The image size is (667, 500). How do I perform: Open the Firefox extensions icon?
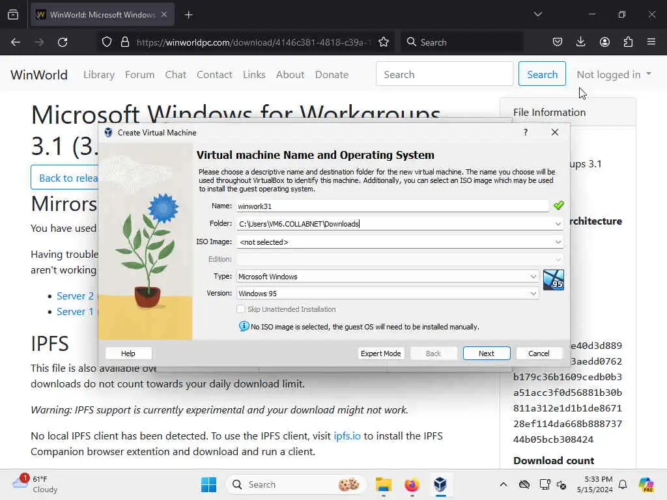click(x=628, y=42)
